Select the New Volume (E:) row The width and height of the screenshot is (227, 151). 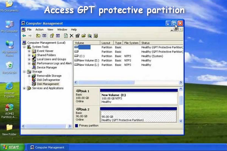tap(129, 60)
